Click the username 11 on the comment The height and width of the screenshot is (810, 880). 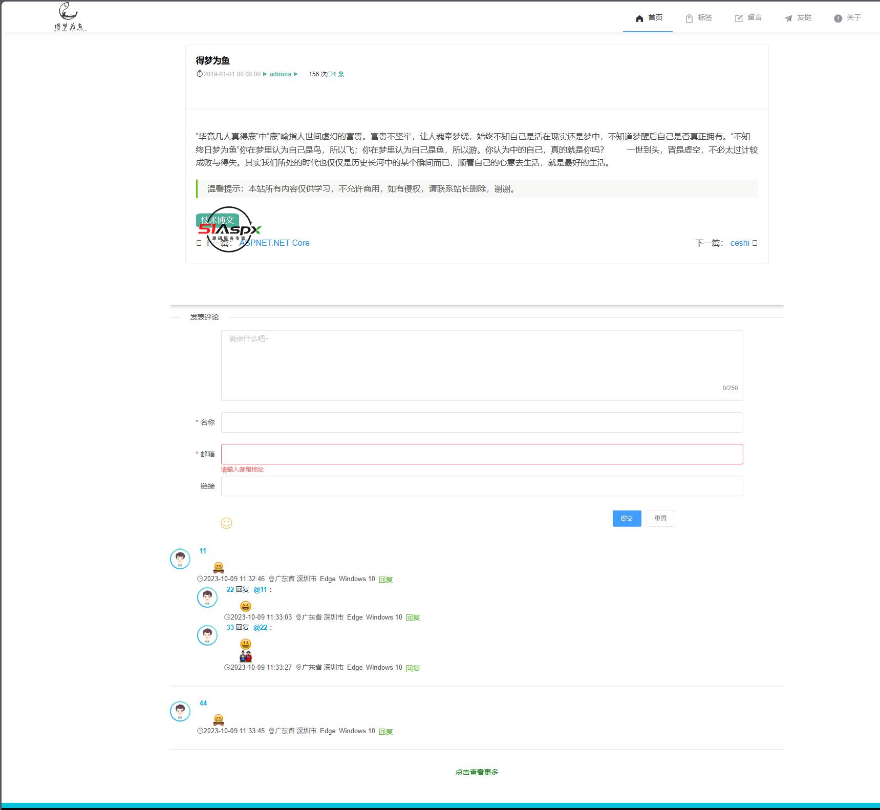[203, 551]
